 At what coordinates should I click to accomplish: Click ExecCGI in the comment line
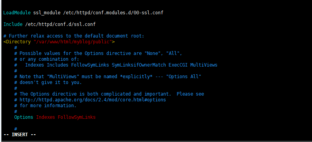tap(178, 65)
